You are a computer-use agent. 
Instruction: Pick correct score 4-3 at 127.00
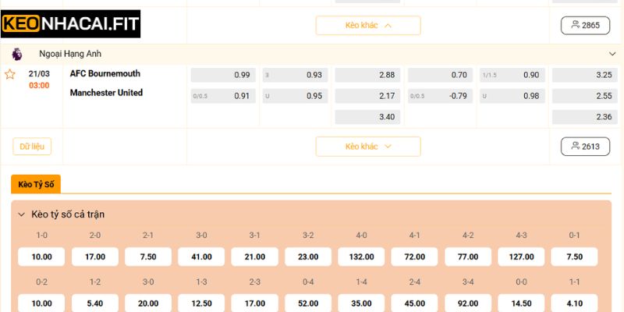coord(521,257)
